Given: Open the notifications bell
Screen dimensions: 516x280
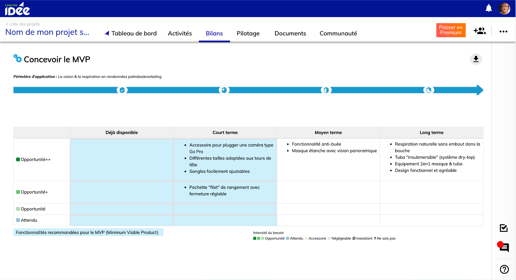Looking at the screenshot, I should pyautogui.click(x=488, y=8).
